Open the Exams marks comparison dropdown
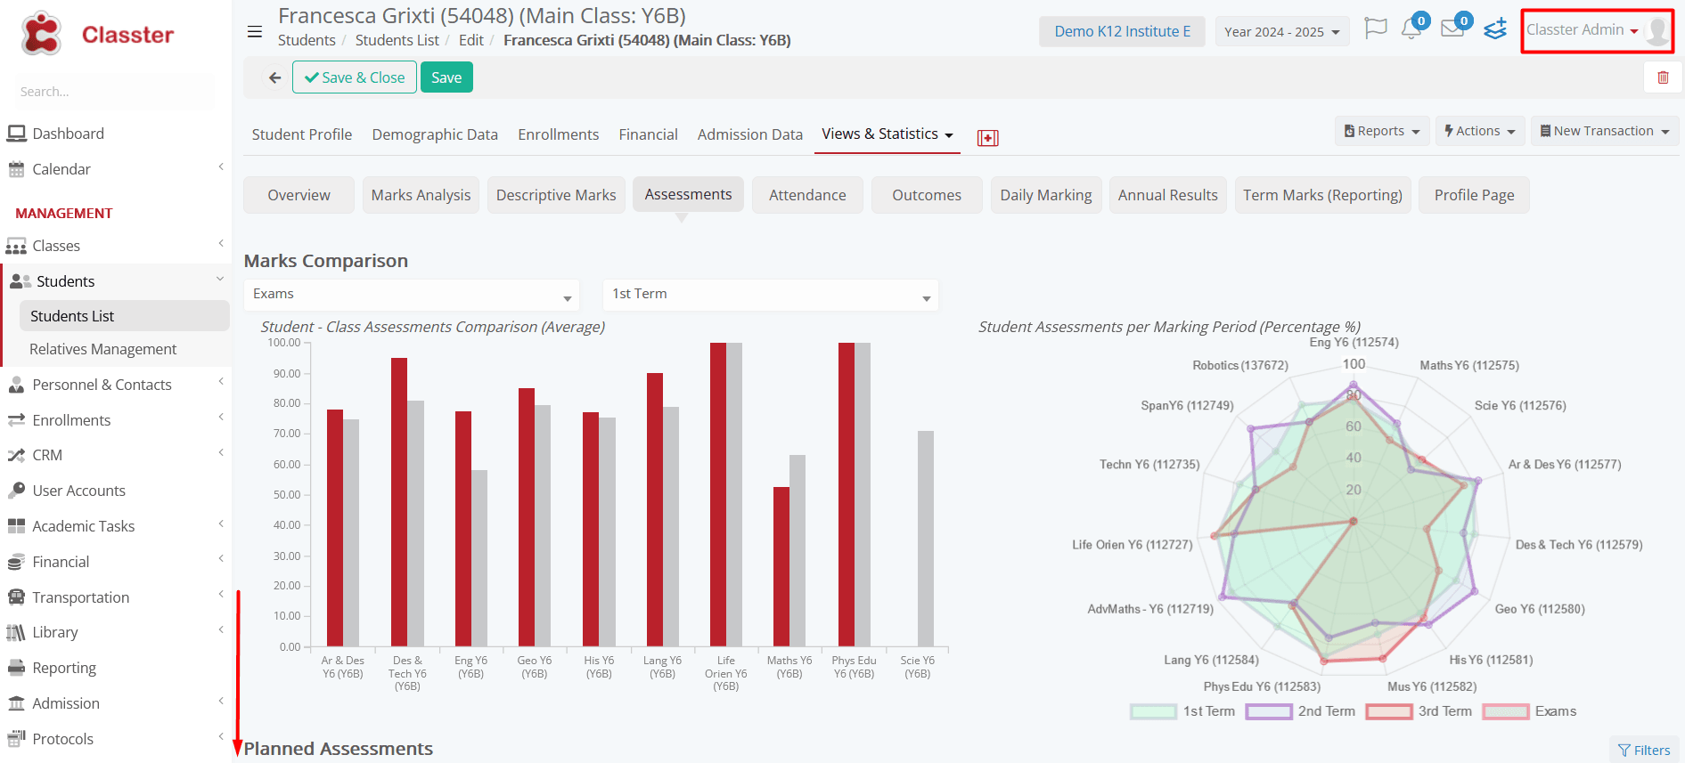This screenshot has width=1685, height=763. (x=412, y=295)
